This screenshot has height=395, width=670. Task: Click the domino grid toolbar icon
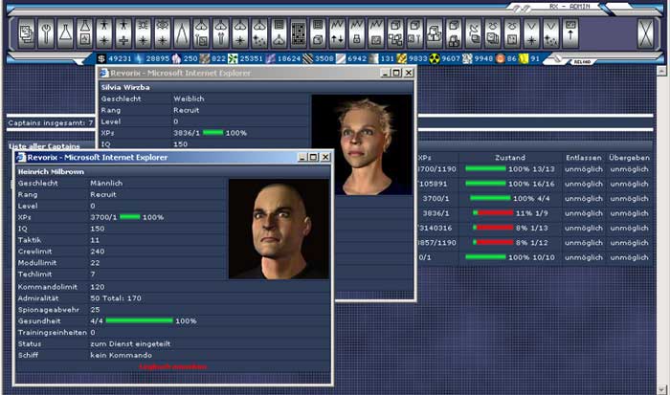point(298,33)
